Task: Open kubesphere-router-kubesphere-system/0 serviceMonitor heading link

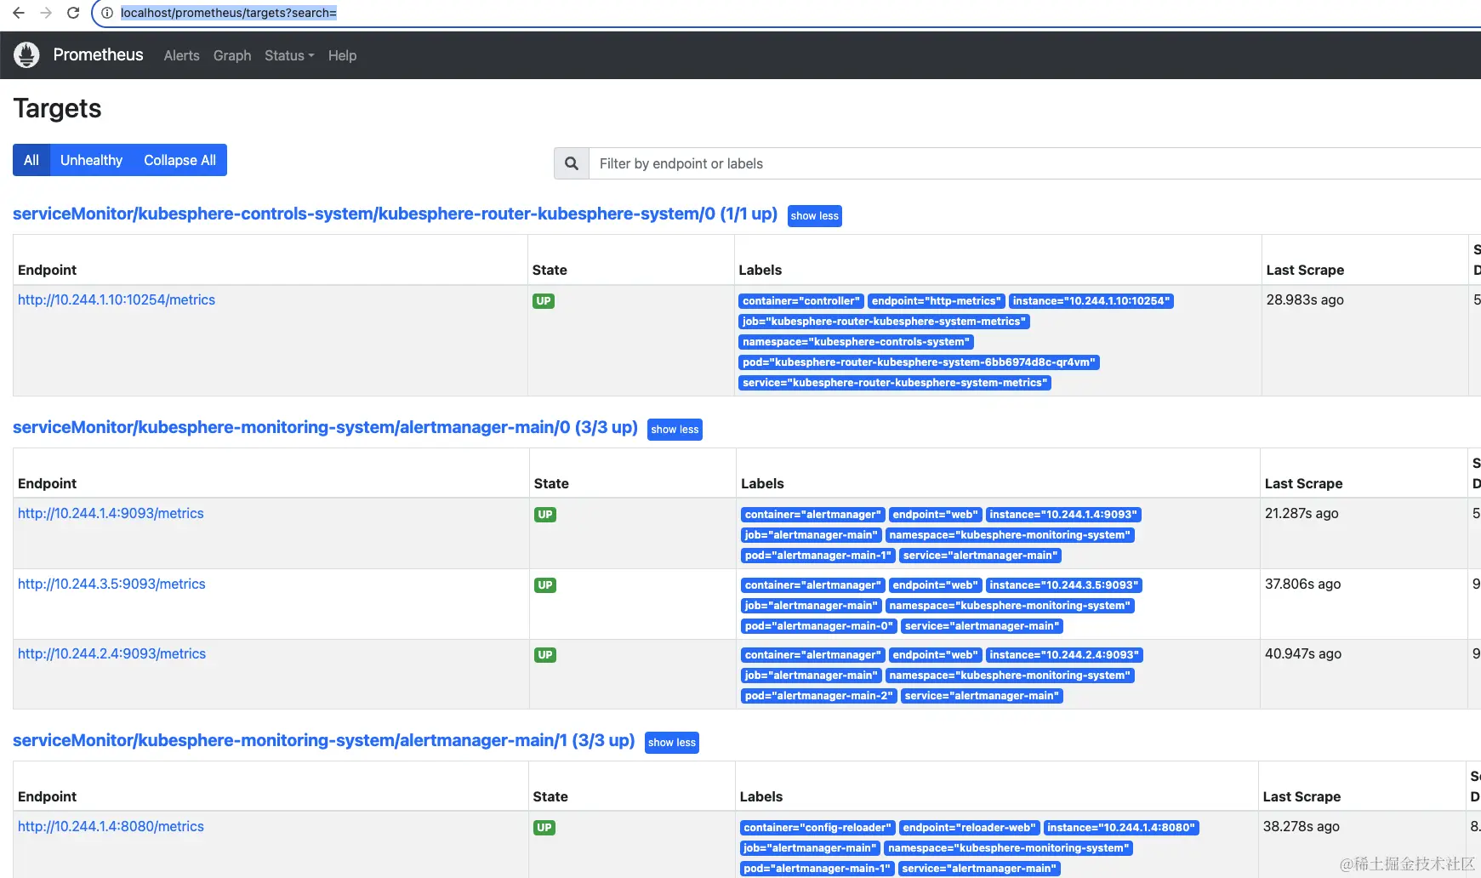Action: (395, 214)
